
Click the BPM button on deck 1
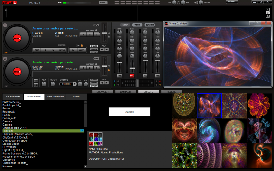pyautogui.click(x=96, y=25)
